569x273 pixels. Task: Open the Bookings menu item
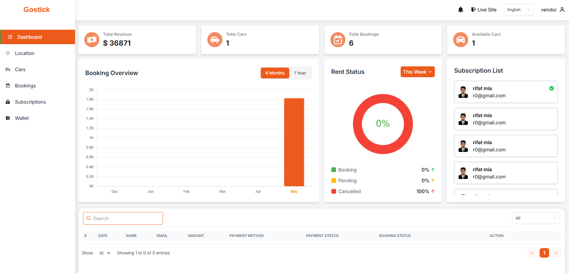tap(25, 86)
